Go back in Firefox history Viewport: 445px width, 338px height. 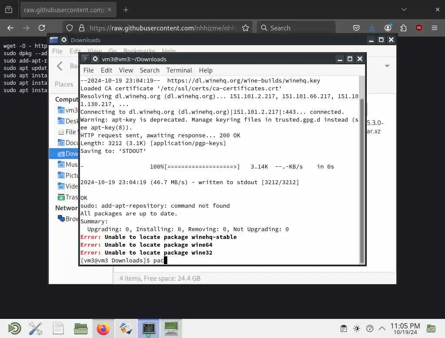pos(10,28)
